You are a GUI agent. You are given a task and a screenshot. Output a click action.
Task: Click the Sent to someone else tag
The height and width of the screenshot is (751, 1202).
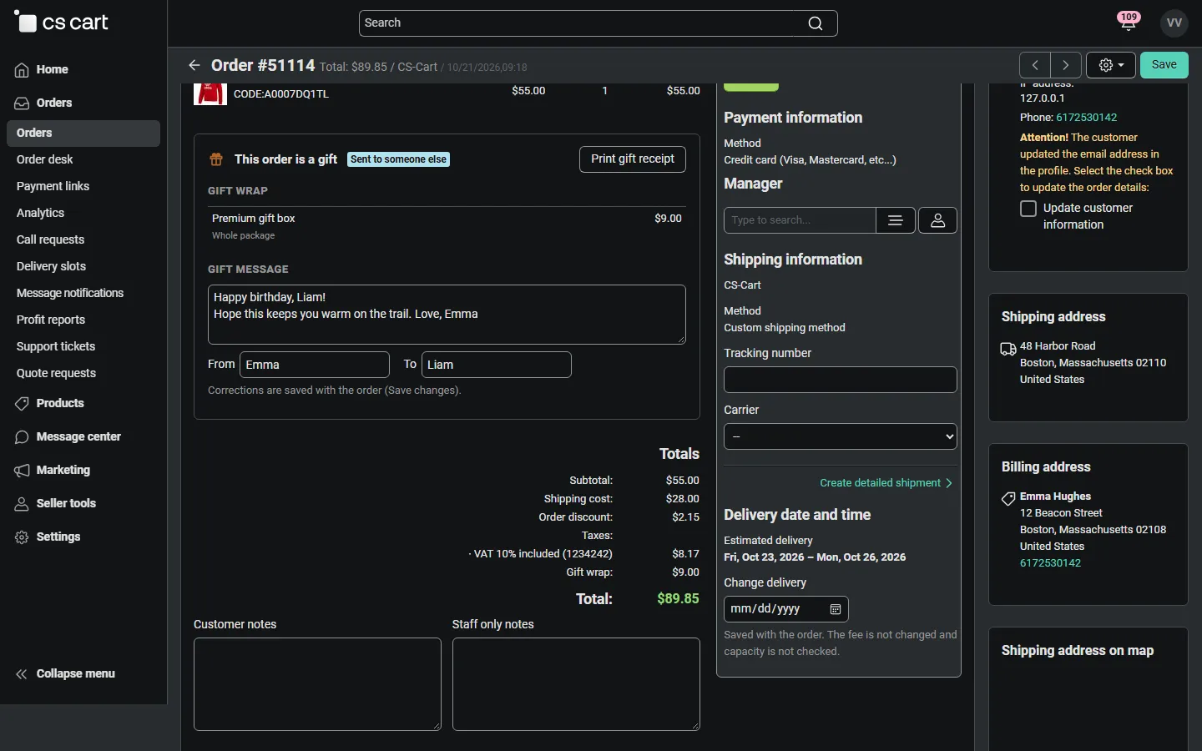399,159
